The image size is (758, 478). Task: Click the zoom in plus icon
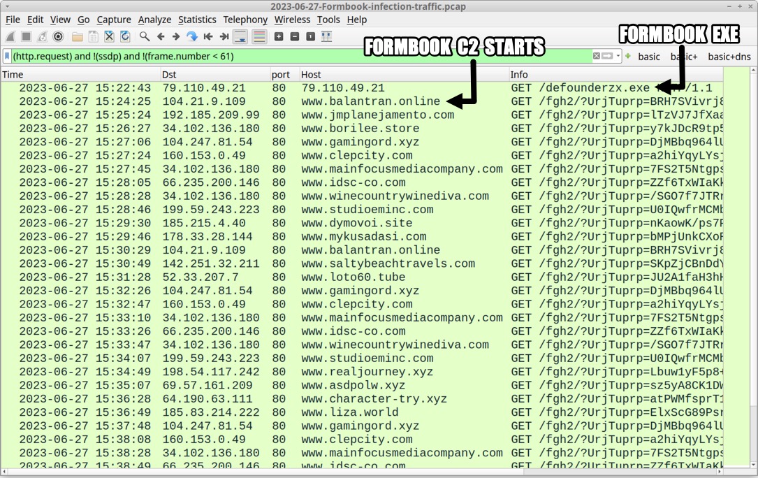(x=279, y=36)
